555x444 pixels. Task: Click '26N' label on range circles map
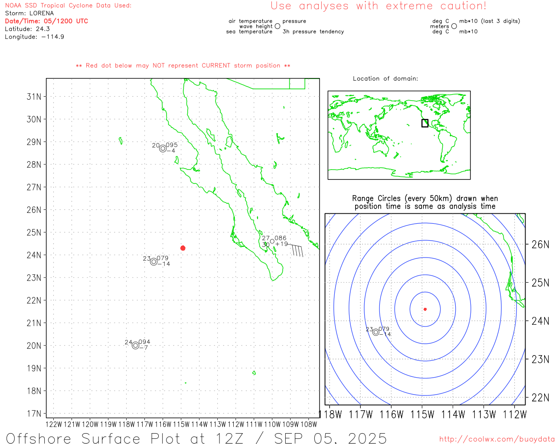540,245
